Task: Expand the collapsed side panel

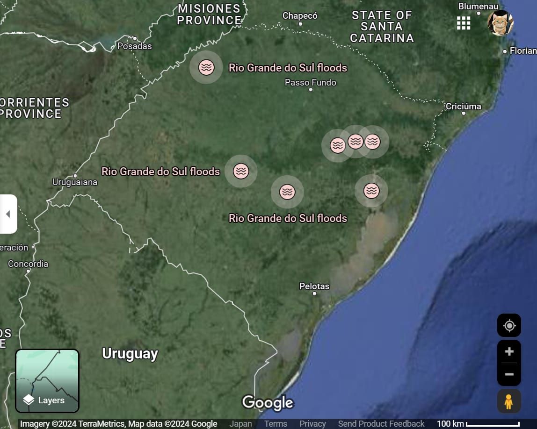Action: coord(8,214)
